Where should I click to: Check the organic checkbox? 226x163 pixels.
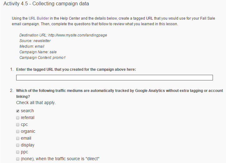click(18, 132)
